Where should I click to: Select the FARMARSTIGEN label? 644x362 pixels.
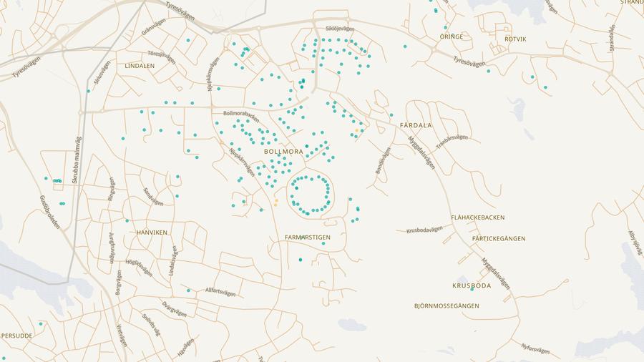point(307,237)
